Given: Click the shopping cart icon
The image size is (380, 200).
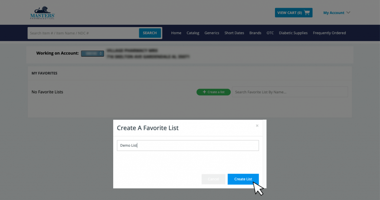Looking at the screenshot, I should tap(307, 13).
